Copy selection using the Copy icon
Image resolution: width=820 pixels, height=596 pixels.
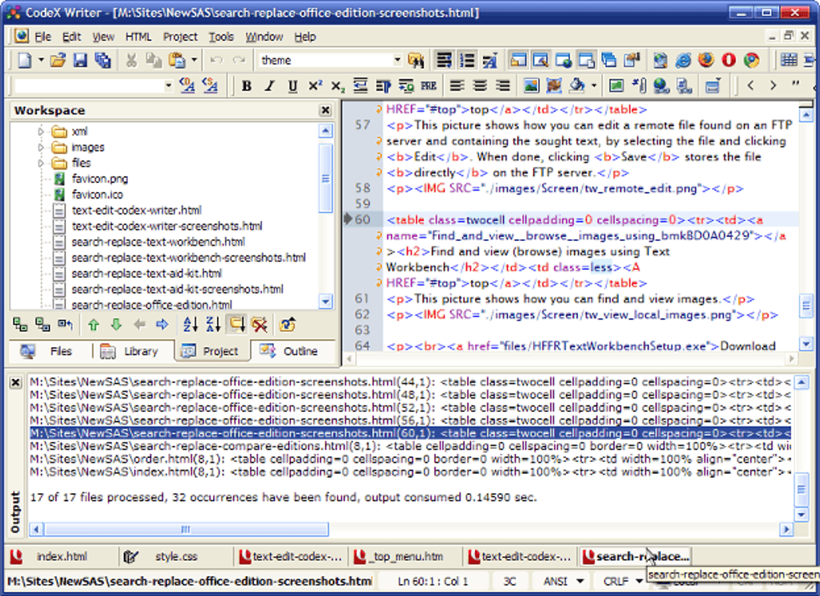point(154,60)
